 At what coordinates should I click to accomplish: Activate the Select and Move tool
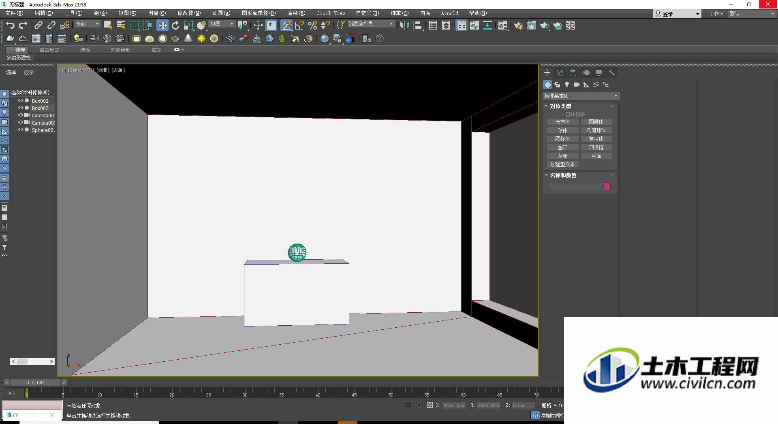tap(162, 25)
